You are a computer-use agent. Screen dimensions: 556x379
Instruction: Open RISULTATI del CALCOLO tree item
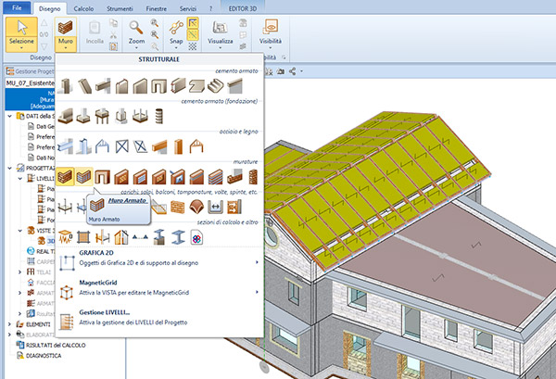(56, 345)
